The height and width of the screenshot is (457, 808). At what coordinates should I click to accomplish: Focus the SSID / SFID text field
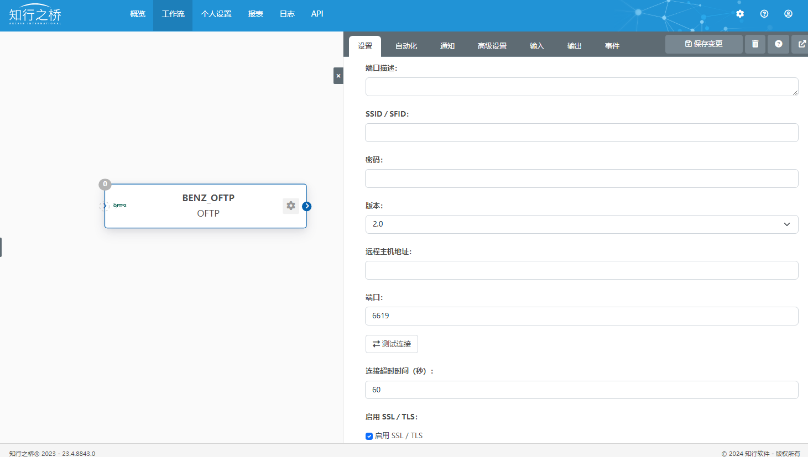(x=581, y=133)
